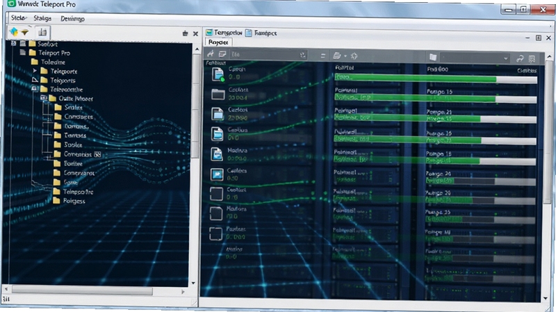Click the note card icon beside the wrench
This screenshot has width=556, height=312.
[x=222, y=54]
